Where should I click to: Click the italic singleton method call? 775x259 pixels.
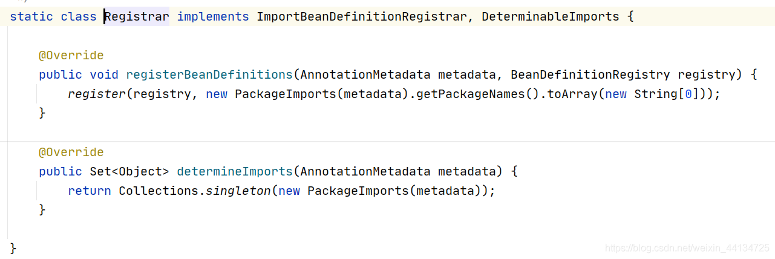coord(238,191)
